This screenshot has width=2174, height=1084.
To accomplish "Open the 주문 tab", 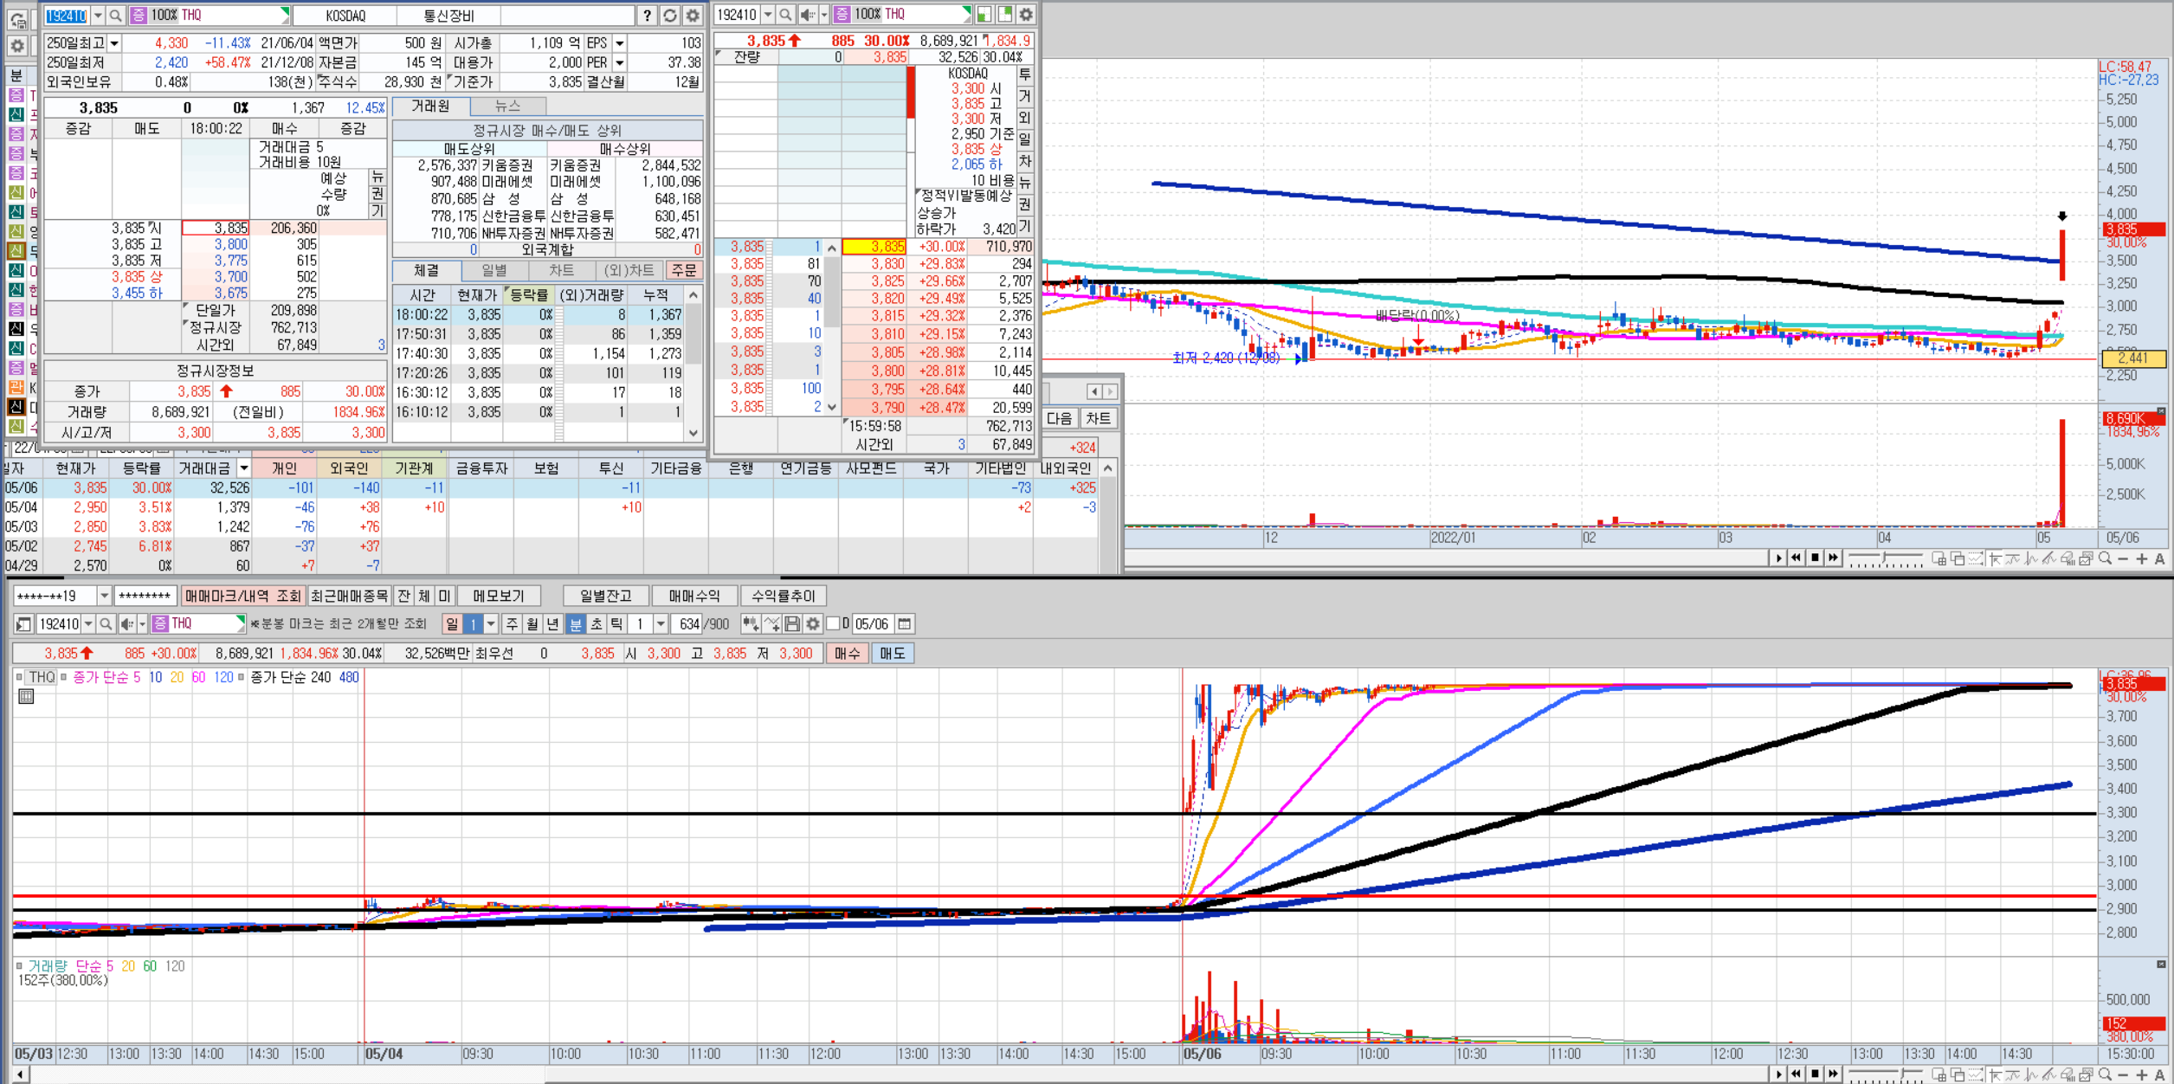I will pyautogui.click(x=684, y=270).
